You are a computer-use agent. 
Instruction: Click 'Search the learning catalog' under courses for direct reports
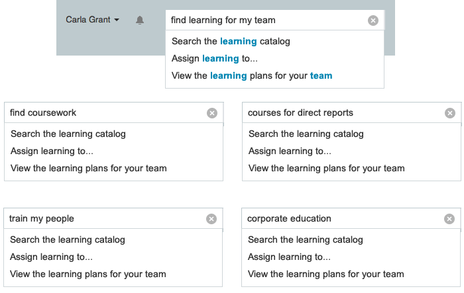[x=306, y=134]
